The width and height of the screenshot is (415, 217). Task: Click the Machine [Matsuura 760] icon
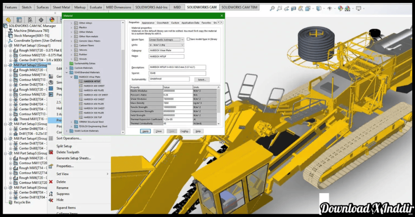[10, 31]
